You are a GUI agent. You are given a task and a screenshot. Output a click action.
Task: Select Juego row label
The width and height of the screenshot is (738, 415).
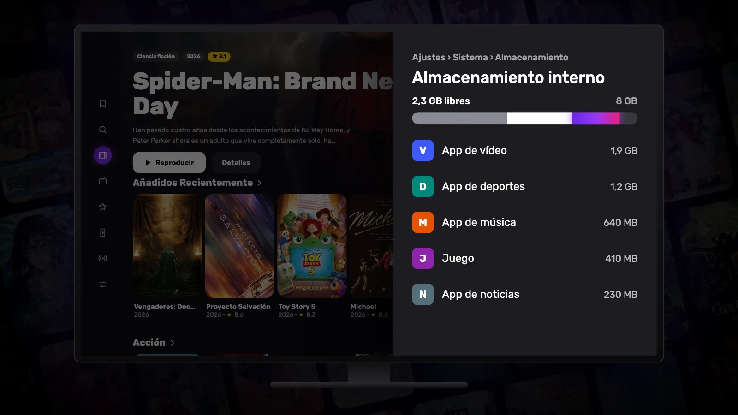tap(458, 258)
